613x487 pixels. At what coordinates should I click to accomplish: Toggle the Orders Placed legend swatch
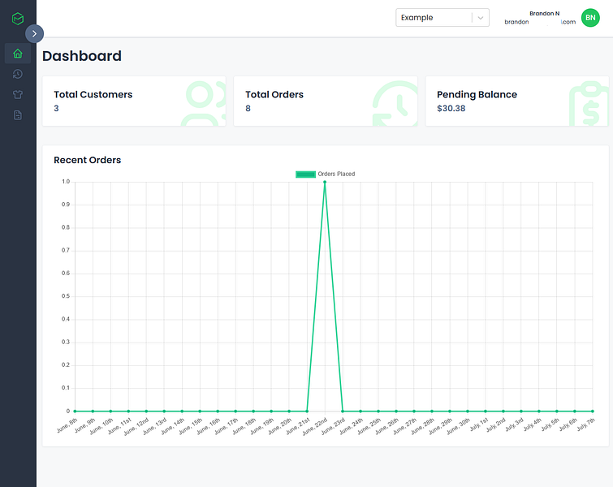(x=305, y=175)
